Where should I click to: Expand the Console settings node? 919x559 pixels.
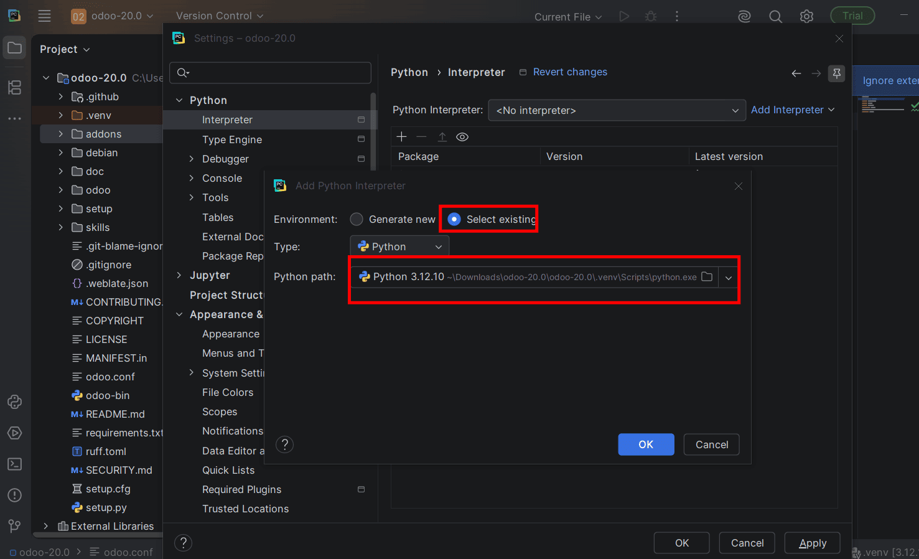192,179
